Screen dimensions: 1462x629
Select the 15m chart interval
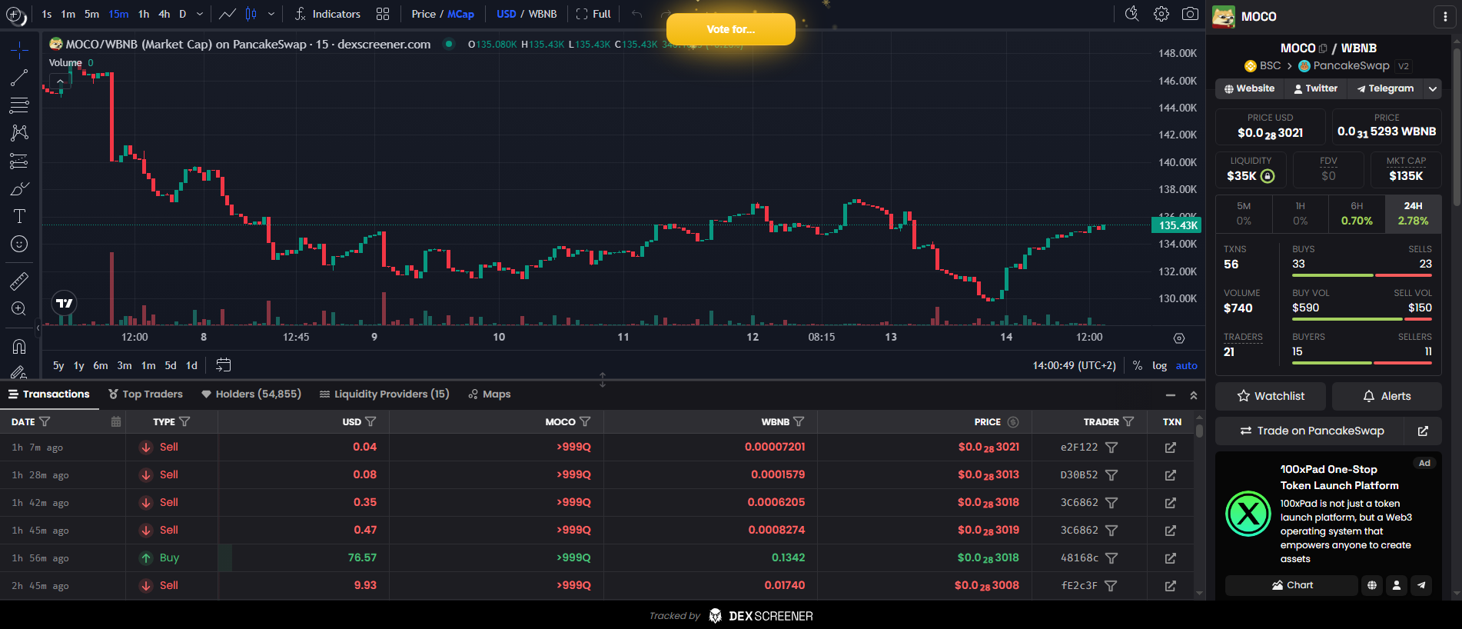coord(118,14)
